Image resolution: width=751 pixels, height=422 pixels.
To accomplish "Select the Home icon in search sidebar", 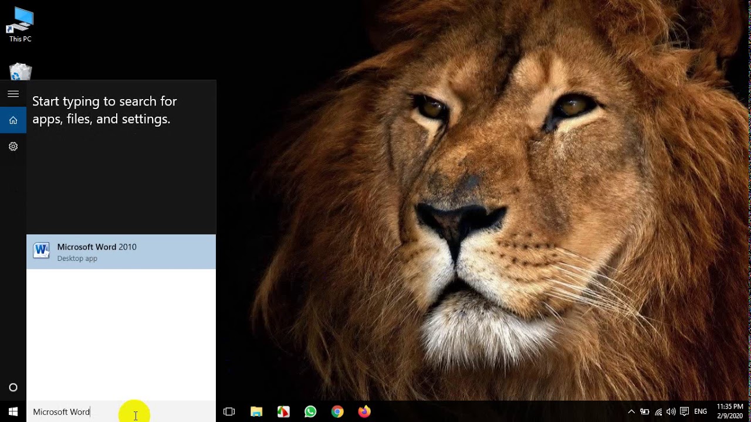I will click(13, 120).
